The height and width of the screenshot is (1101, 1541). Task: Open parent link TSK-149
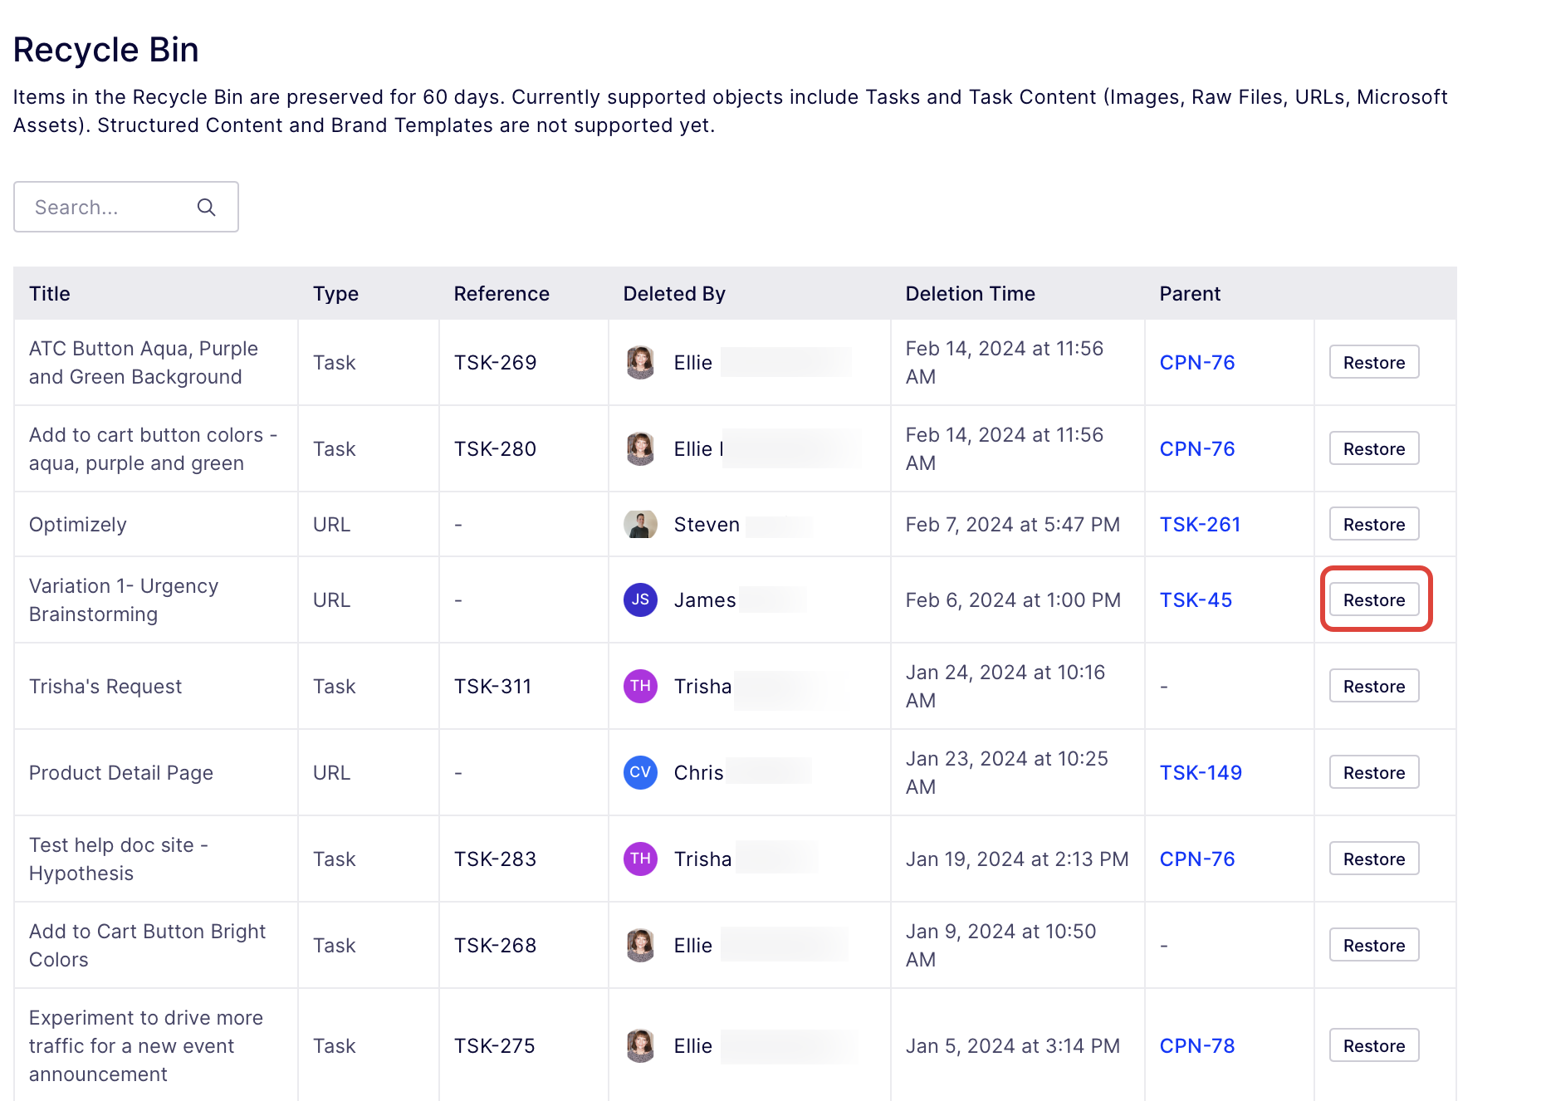pyautogui.click(x=1201, y=773)
